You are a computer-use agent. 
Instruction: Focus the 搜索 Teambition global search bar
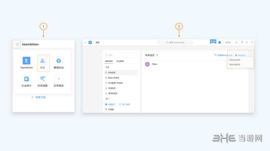(x=175, y=42)
